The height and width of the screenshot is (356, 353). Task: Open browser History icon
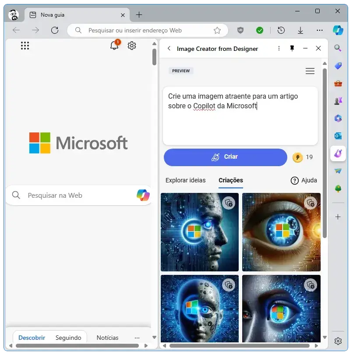(x=281, y=30)
